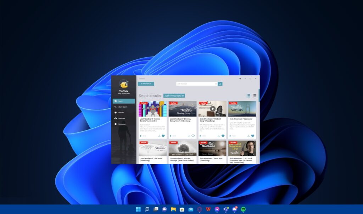Open File Explorer from the taskbar
Screen dimensions: 363x214
coord(173,209)
